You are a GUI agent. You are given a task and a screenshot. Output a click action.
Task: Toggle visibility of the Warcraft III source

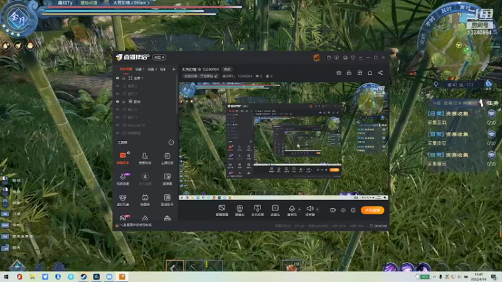tap(117, 125)
